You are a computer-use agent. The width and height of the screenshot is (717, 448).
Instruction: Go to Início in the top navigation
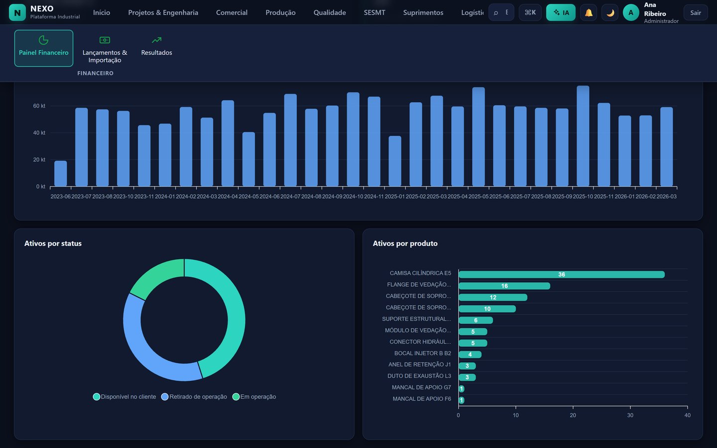click(x=102, y=12)
